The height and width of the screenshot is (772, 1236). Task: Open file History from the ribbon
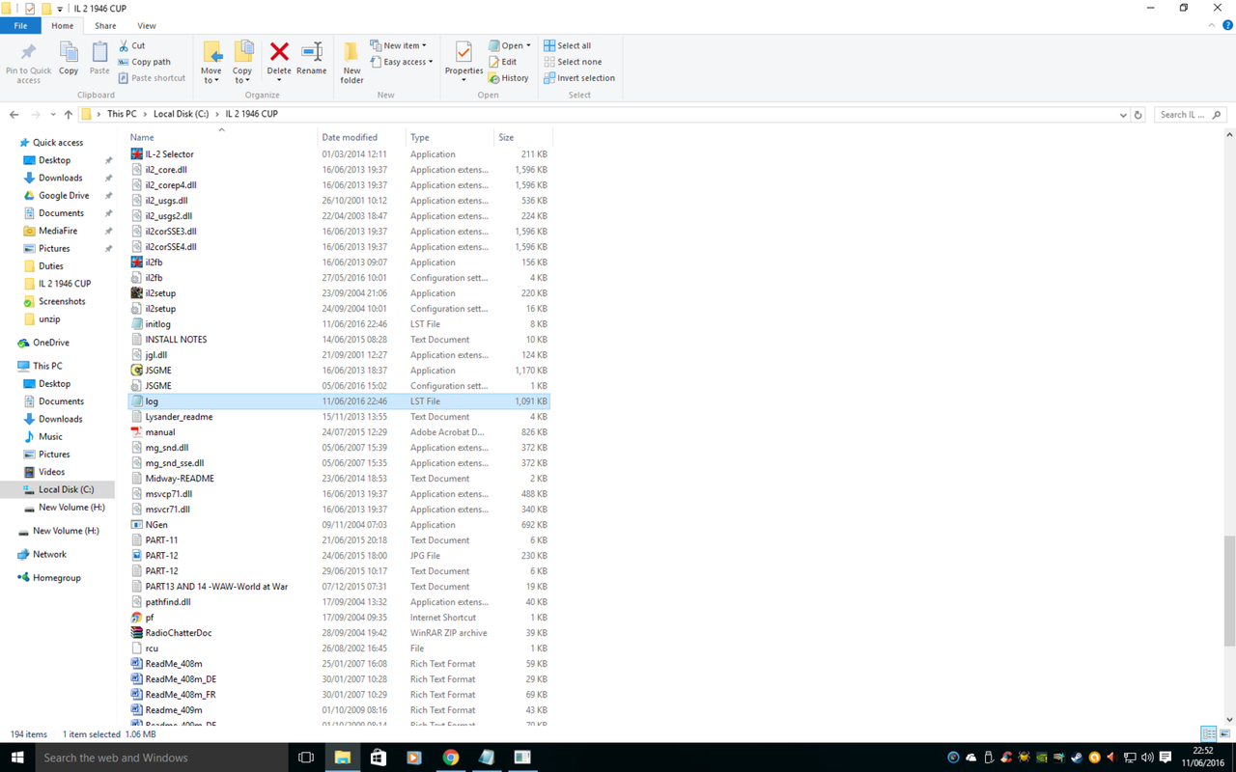tap(508, 78)
